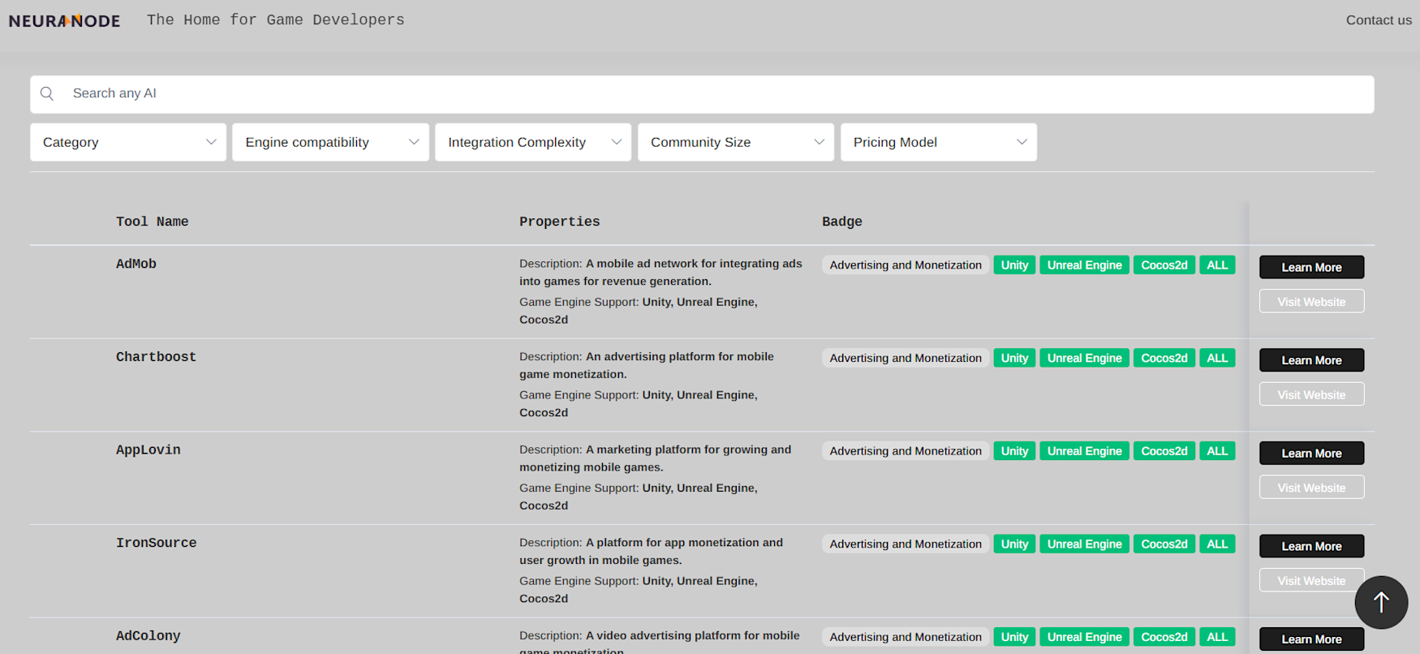Click Advertising and Monetization badge for AppLovin

click(906, 451)
